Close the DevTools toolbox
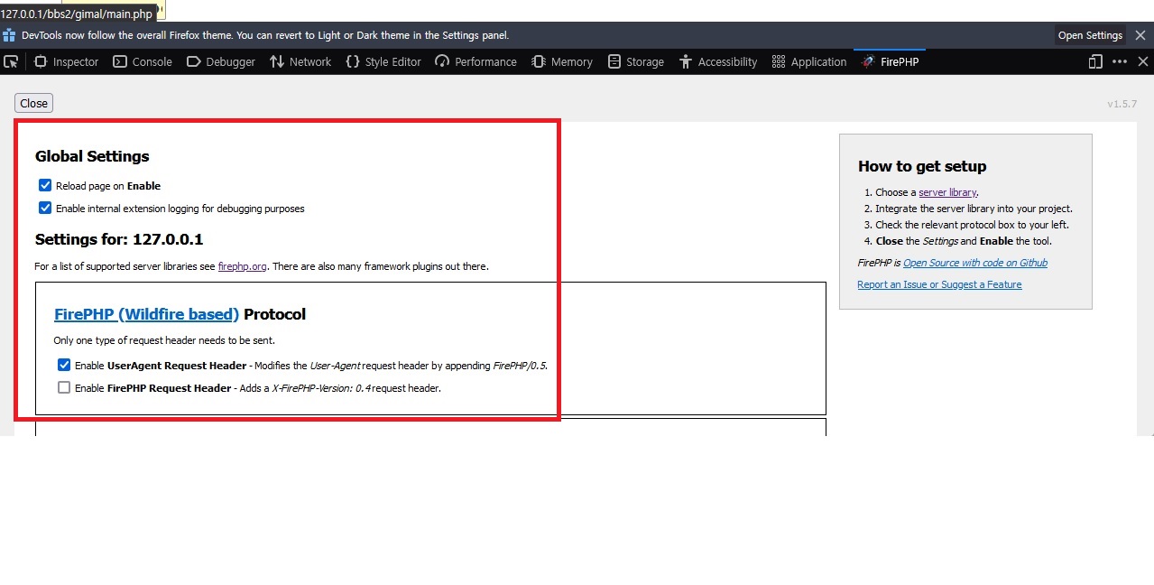 coord(1143,61)
